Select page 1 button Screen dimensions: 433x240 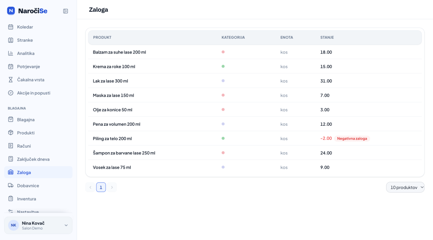point(101,187)
